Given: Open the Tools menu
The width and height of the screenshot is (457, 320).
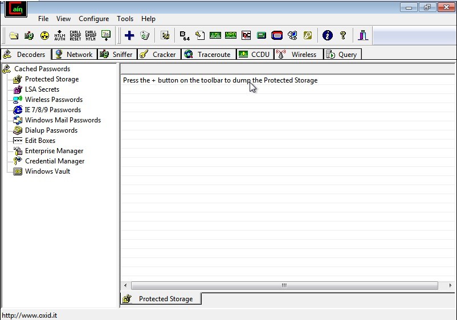Looking at the screenshot, I should 125,19.
